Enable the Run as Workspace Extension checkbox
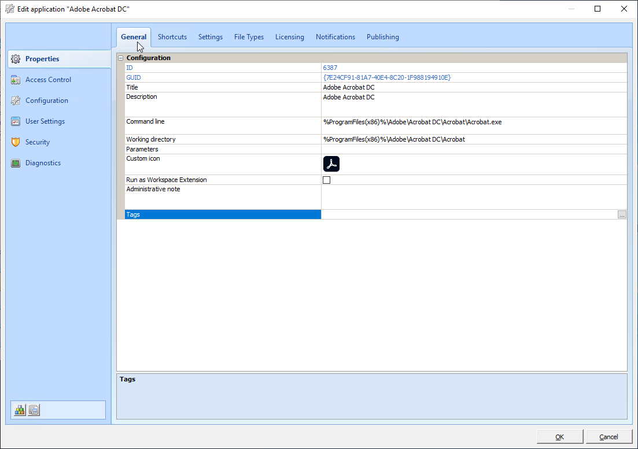 327,180
